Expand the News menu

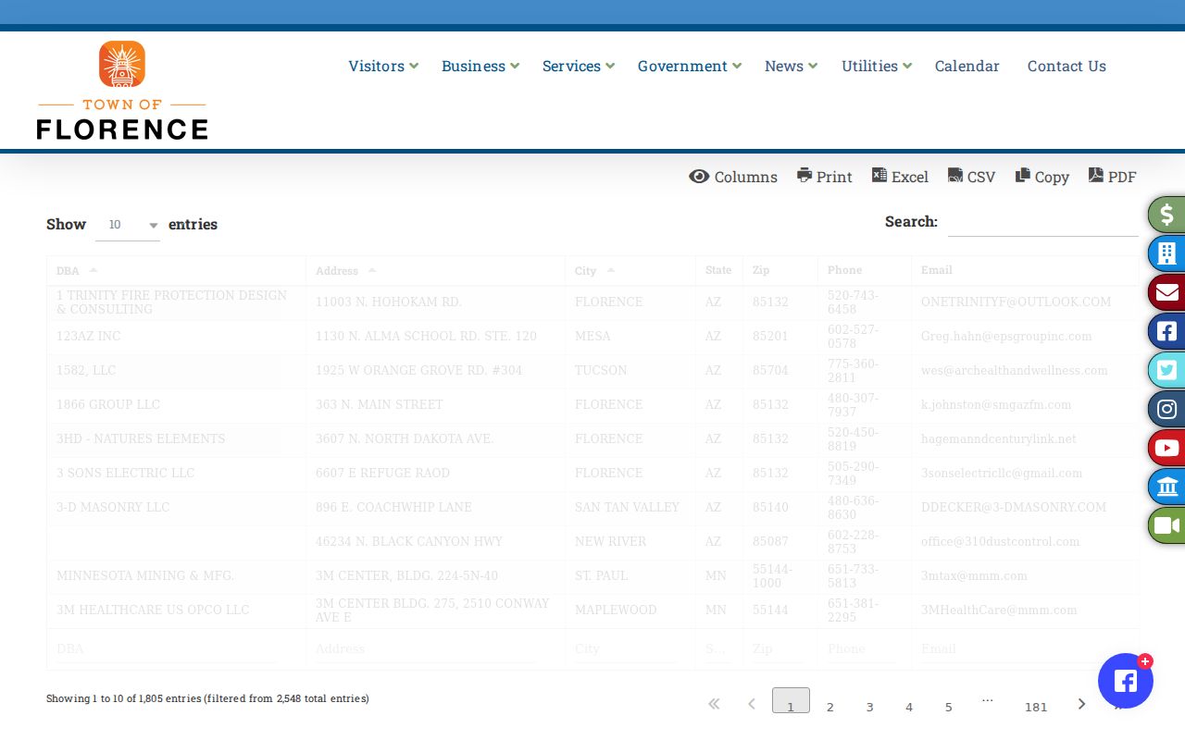(791, 66)
